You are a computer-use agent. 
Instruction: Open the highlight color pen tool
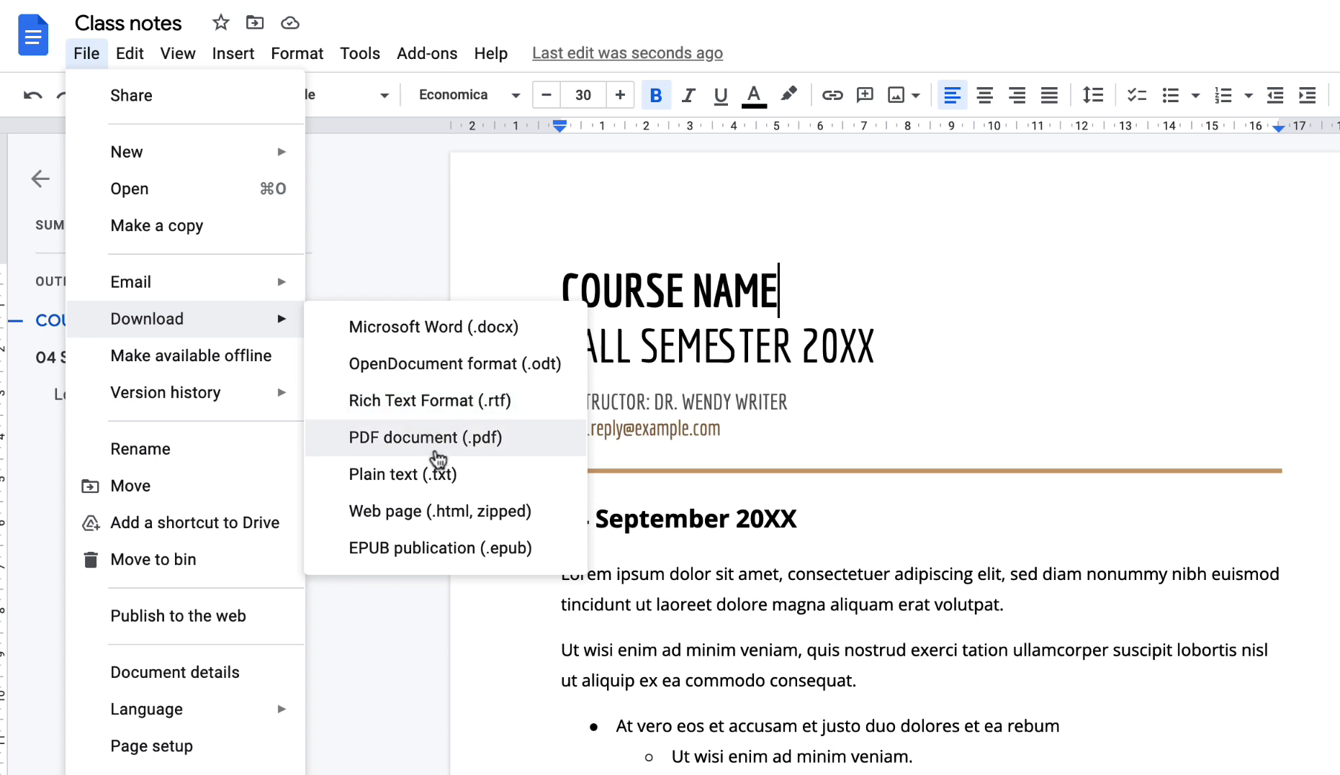click(789, 95)
